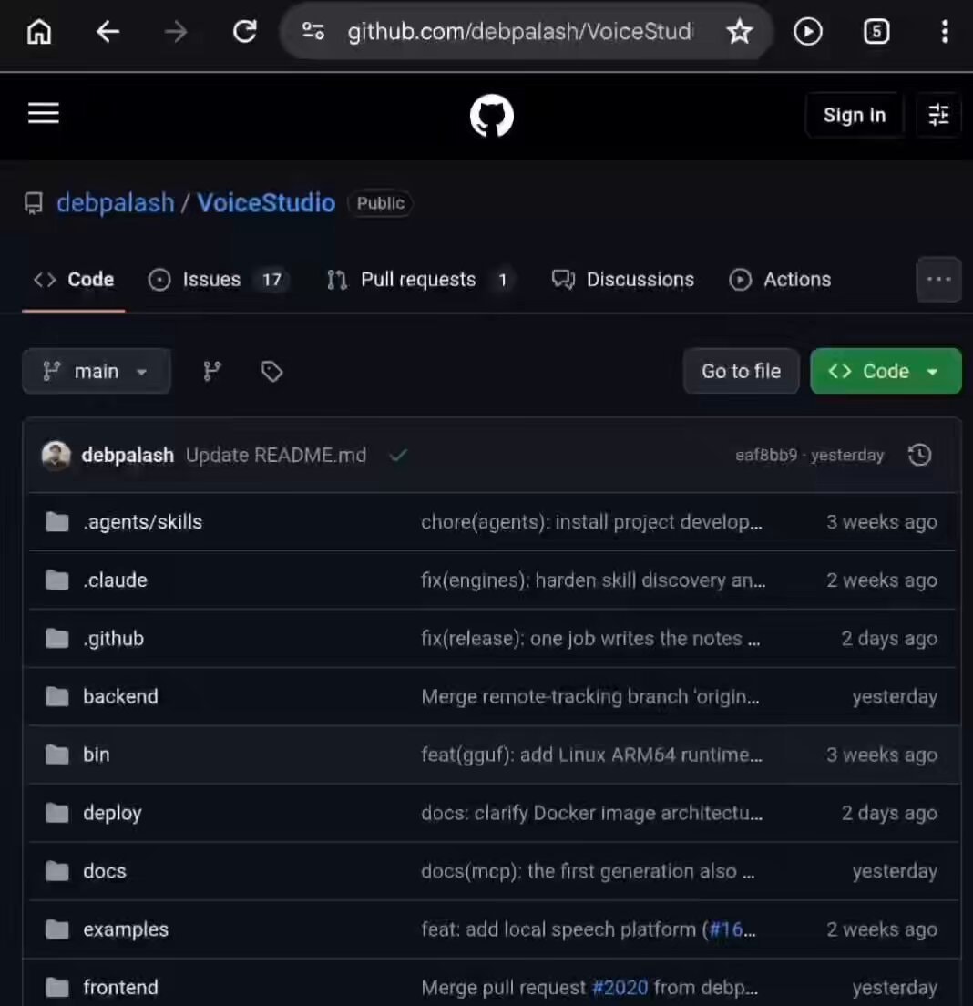This screenshot has width=973, height=1006.
Task: Open commit 'docs: clarify Docker image architectu...'
Action: pyautogui.click(x=591, y=813)
